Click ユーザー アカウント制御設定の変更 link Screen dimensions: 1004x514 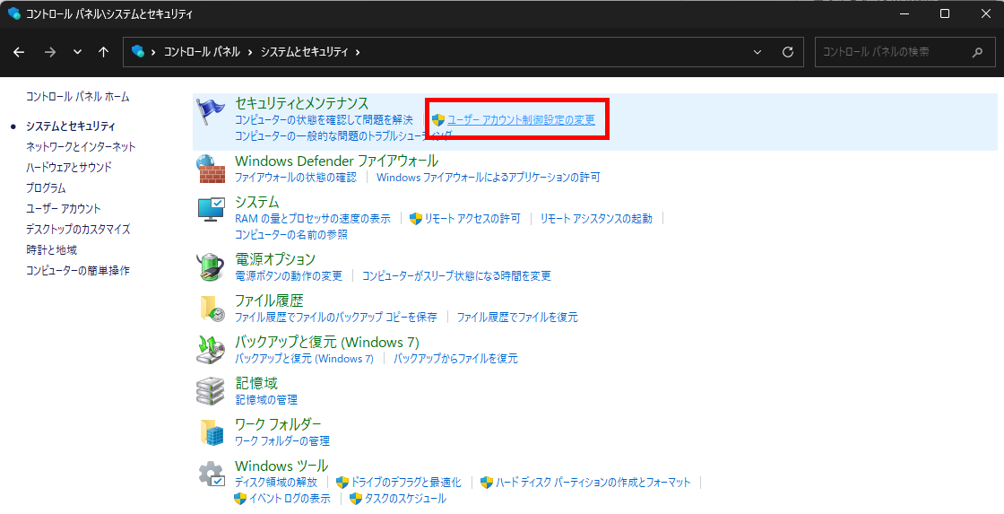[x=521, y=120]
